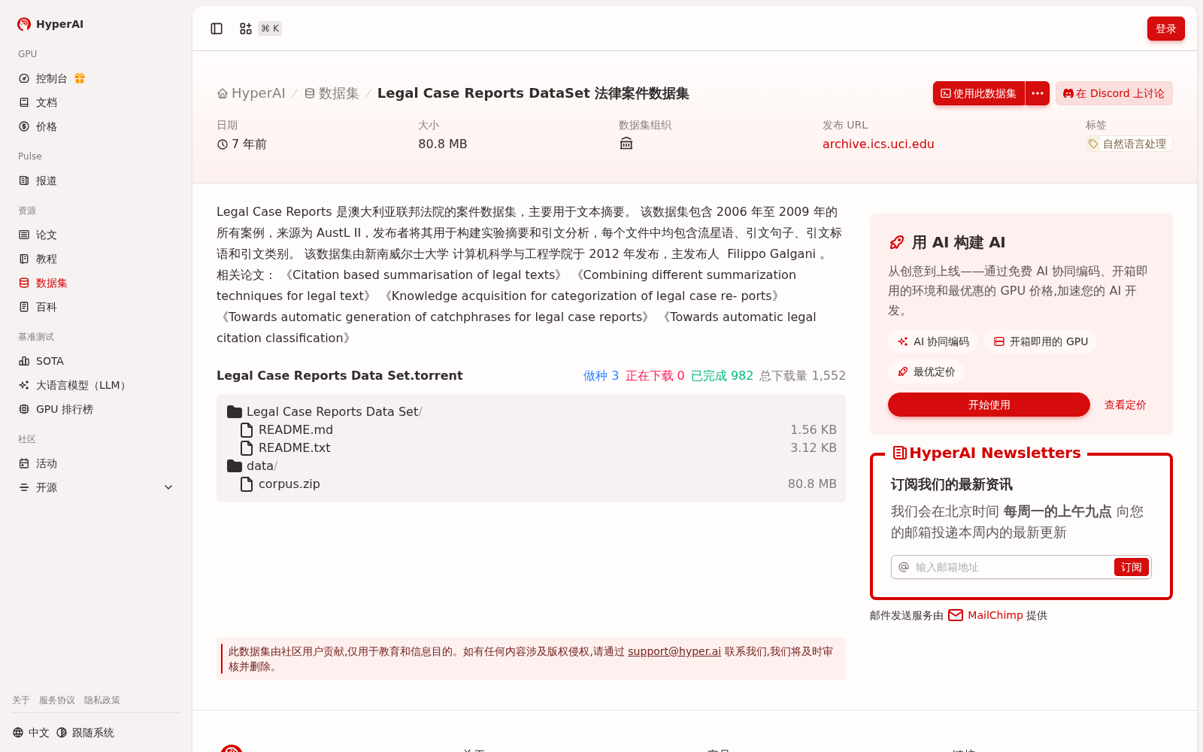The image size is (1203, 752).
Task: Click 在 Discord 上讨论 button
Action: tap(1114, 93)
